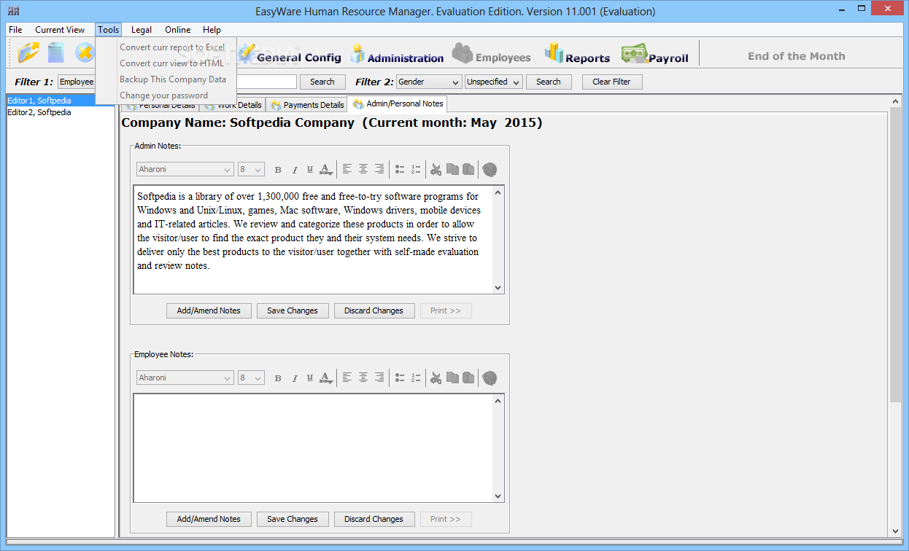
Task: Click inside the Employee Notes text area
Action: 314,448
